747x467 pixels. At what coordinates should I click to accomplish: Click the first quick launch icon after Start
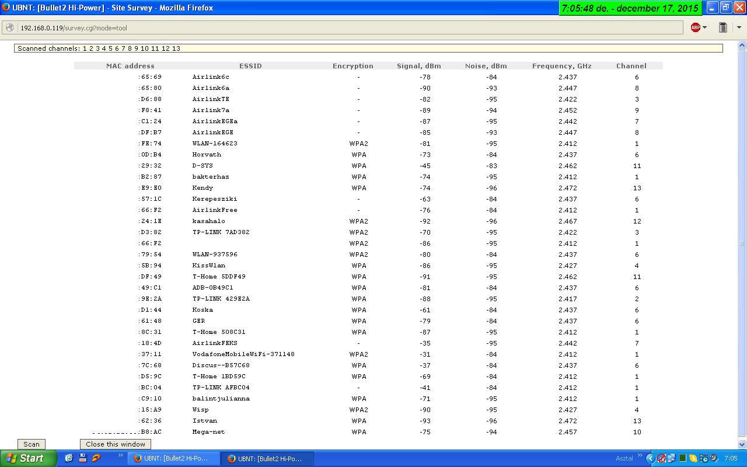pyautogui.click(x=68, y=458)
